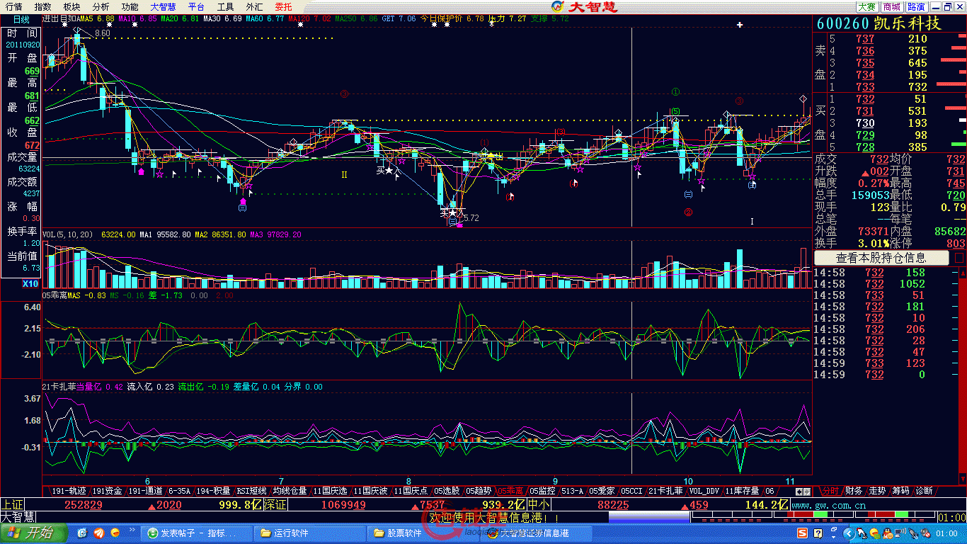Open the 平台 menu

point(196,6)
